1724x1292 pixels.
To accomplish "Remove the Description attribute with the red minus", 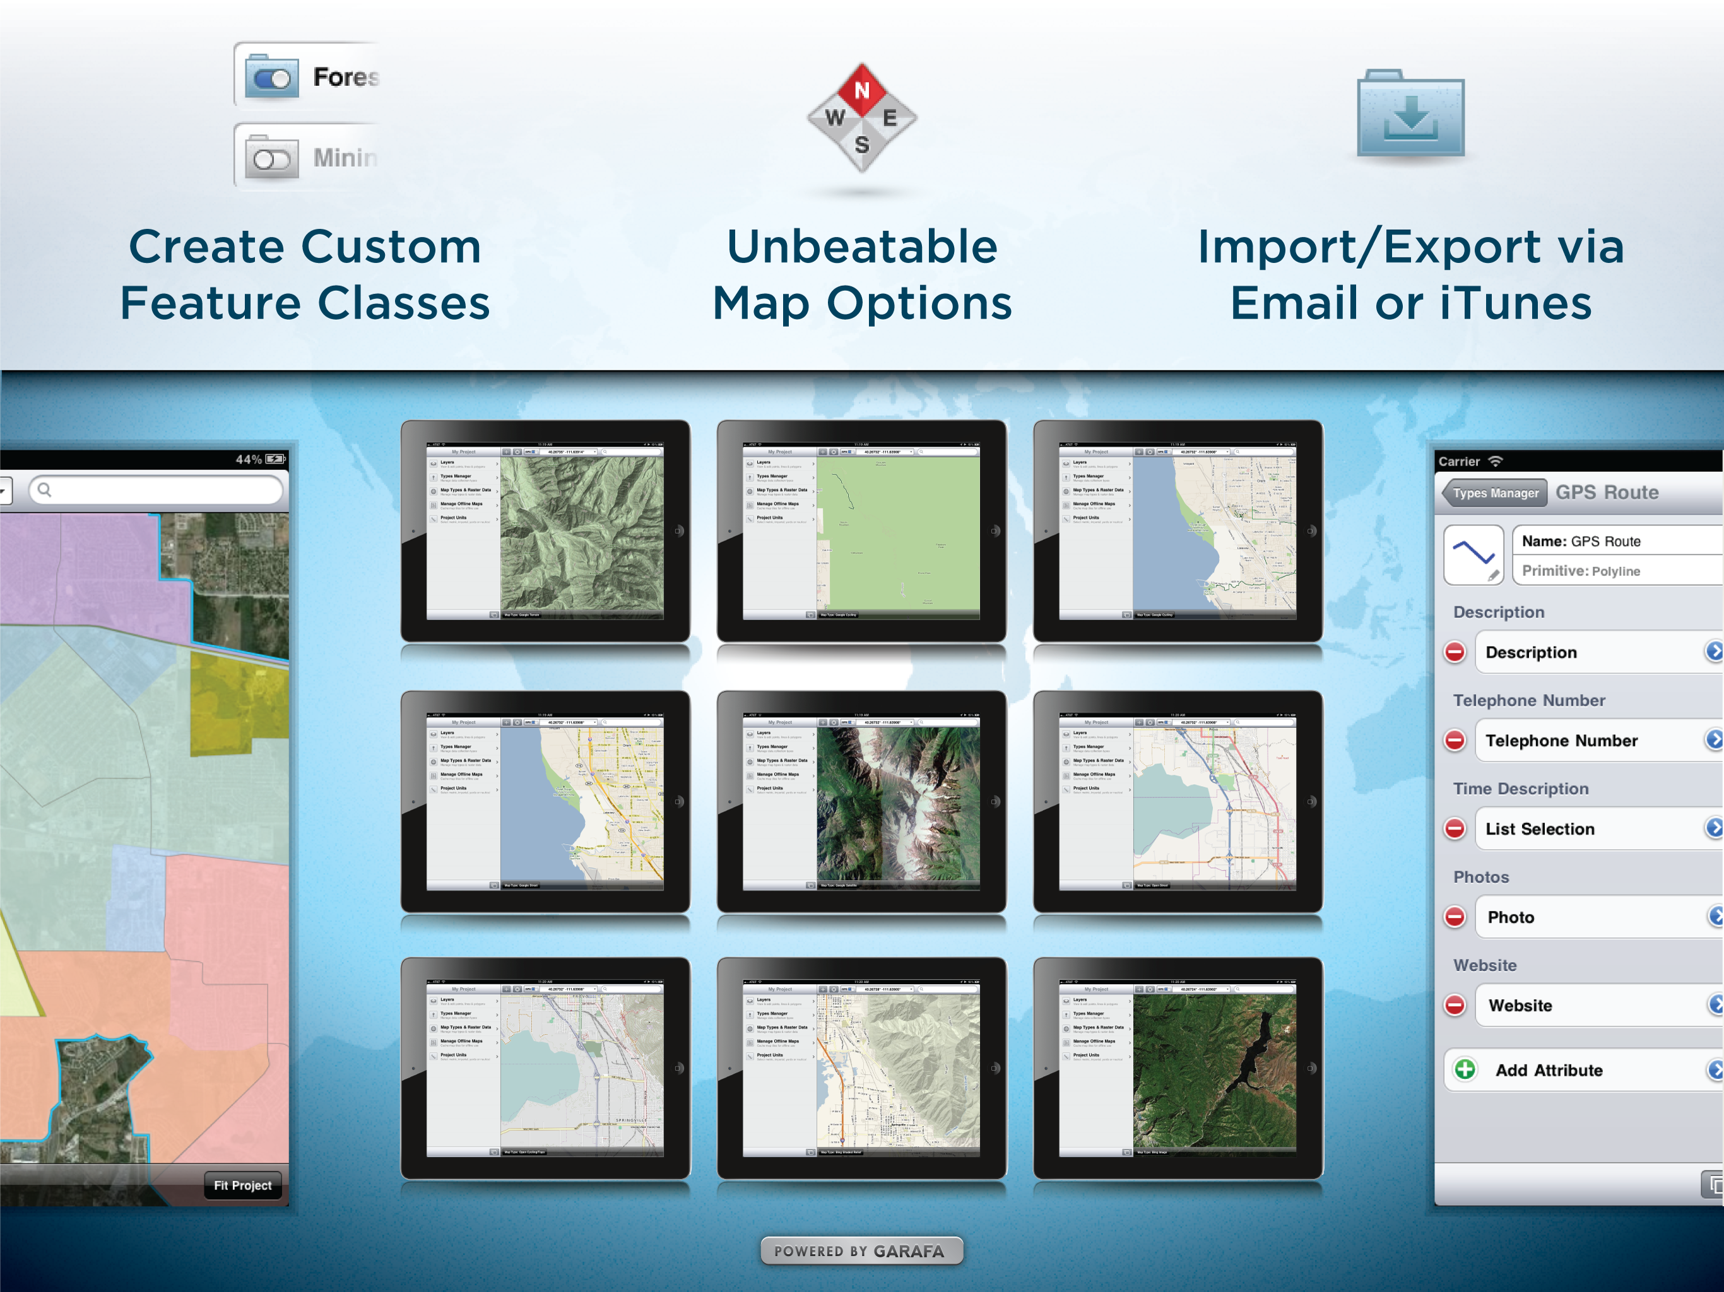I will click(1455, 652).
